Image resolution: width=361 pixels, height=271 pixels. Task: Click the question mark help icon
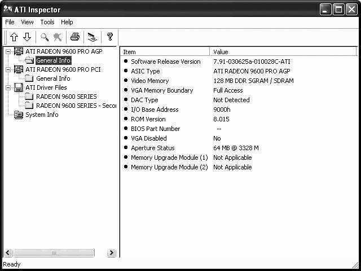point(110,37)
